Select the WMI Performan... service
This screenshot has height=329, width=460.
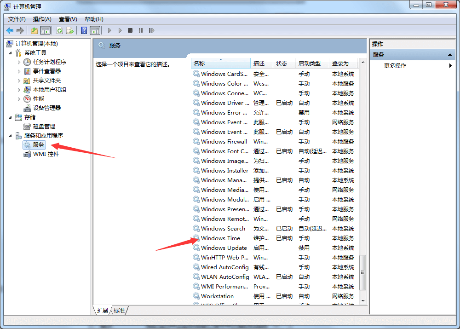(x=275, y=287)
